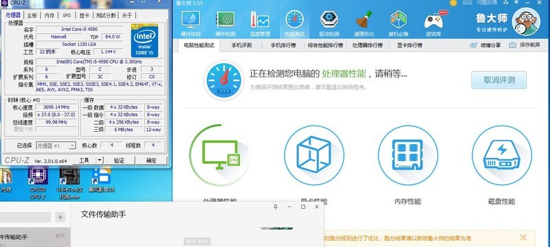The image size is (550, 247).
Task: Select the 手机排行榜 tab
Action: click(x=283, y=45)
